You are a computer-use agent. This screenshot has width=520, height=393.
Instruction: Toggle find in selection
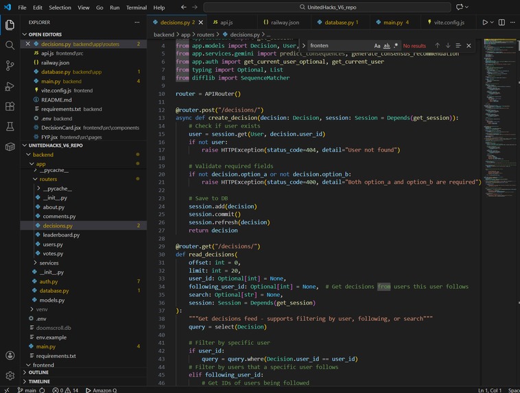(x=458, y=45)
